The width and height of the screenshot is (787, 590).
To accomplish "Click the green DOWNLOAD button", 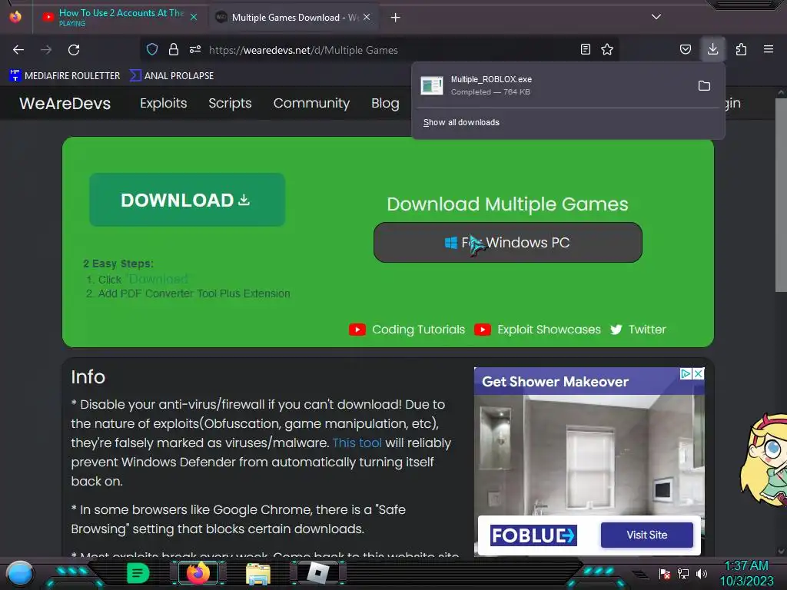I will point(188,200).
